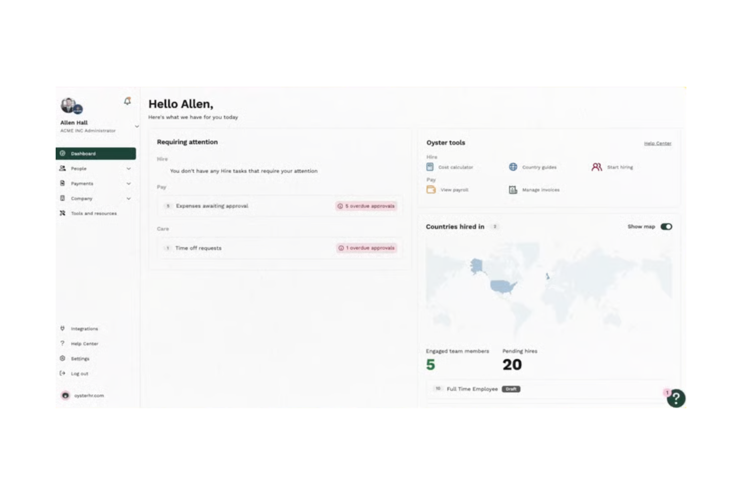Click the Full Time Employee draft row
Image resolution: width=742 pixels, height=495 pixels.
(549, 389)
